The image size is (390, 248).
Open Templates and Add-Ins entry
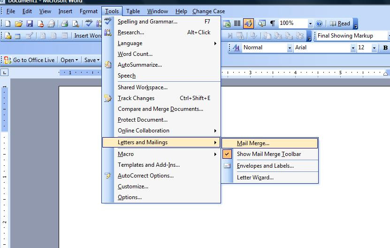click(161, 165)
